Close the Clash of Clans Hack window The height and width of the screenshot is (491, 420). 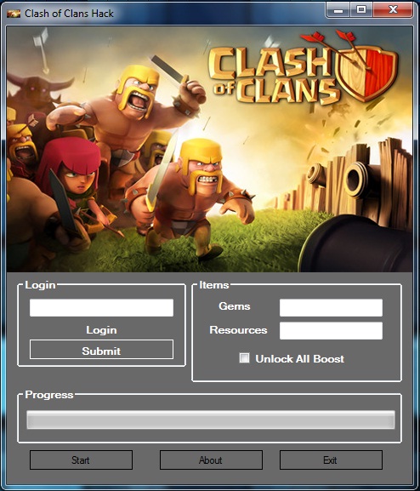pyautogui.click(x=393, y=10)
